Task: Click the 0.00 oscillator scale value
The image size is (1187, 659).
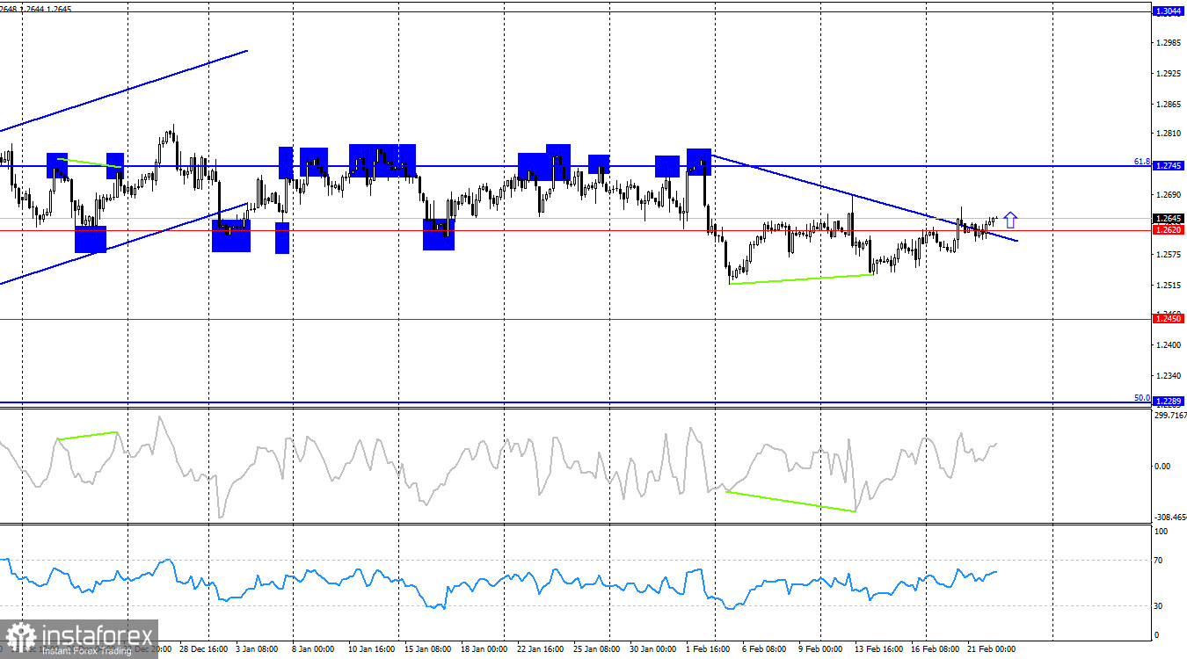Action: [1163, 467]
